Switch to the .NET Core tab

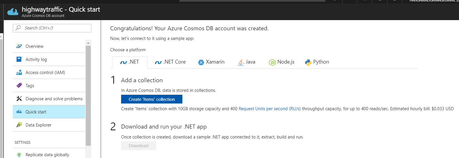coord(170,62)
